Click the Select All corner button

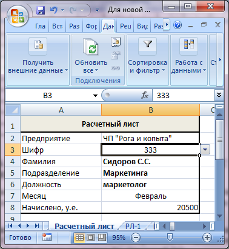tap(13, 110)
